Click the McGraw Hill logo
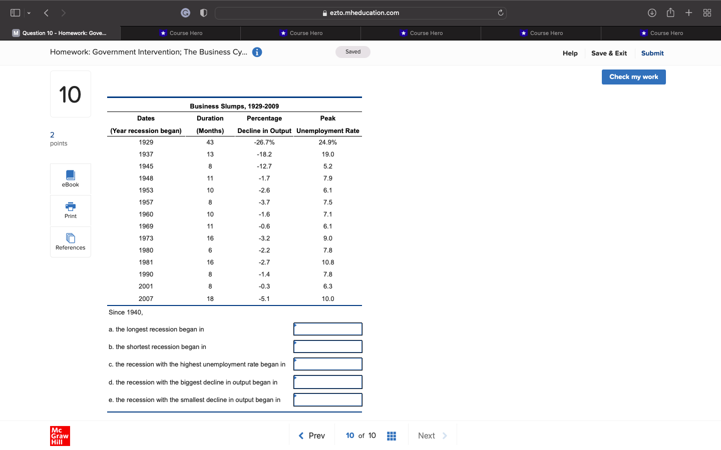The image size is (721, 450). click(60, 435)
